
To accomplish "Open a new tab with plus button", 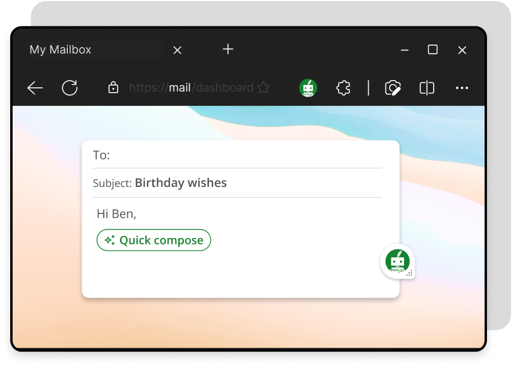I will [228, 49].
